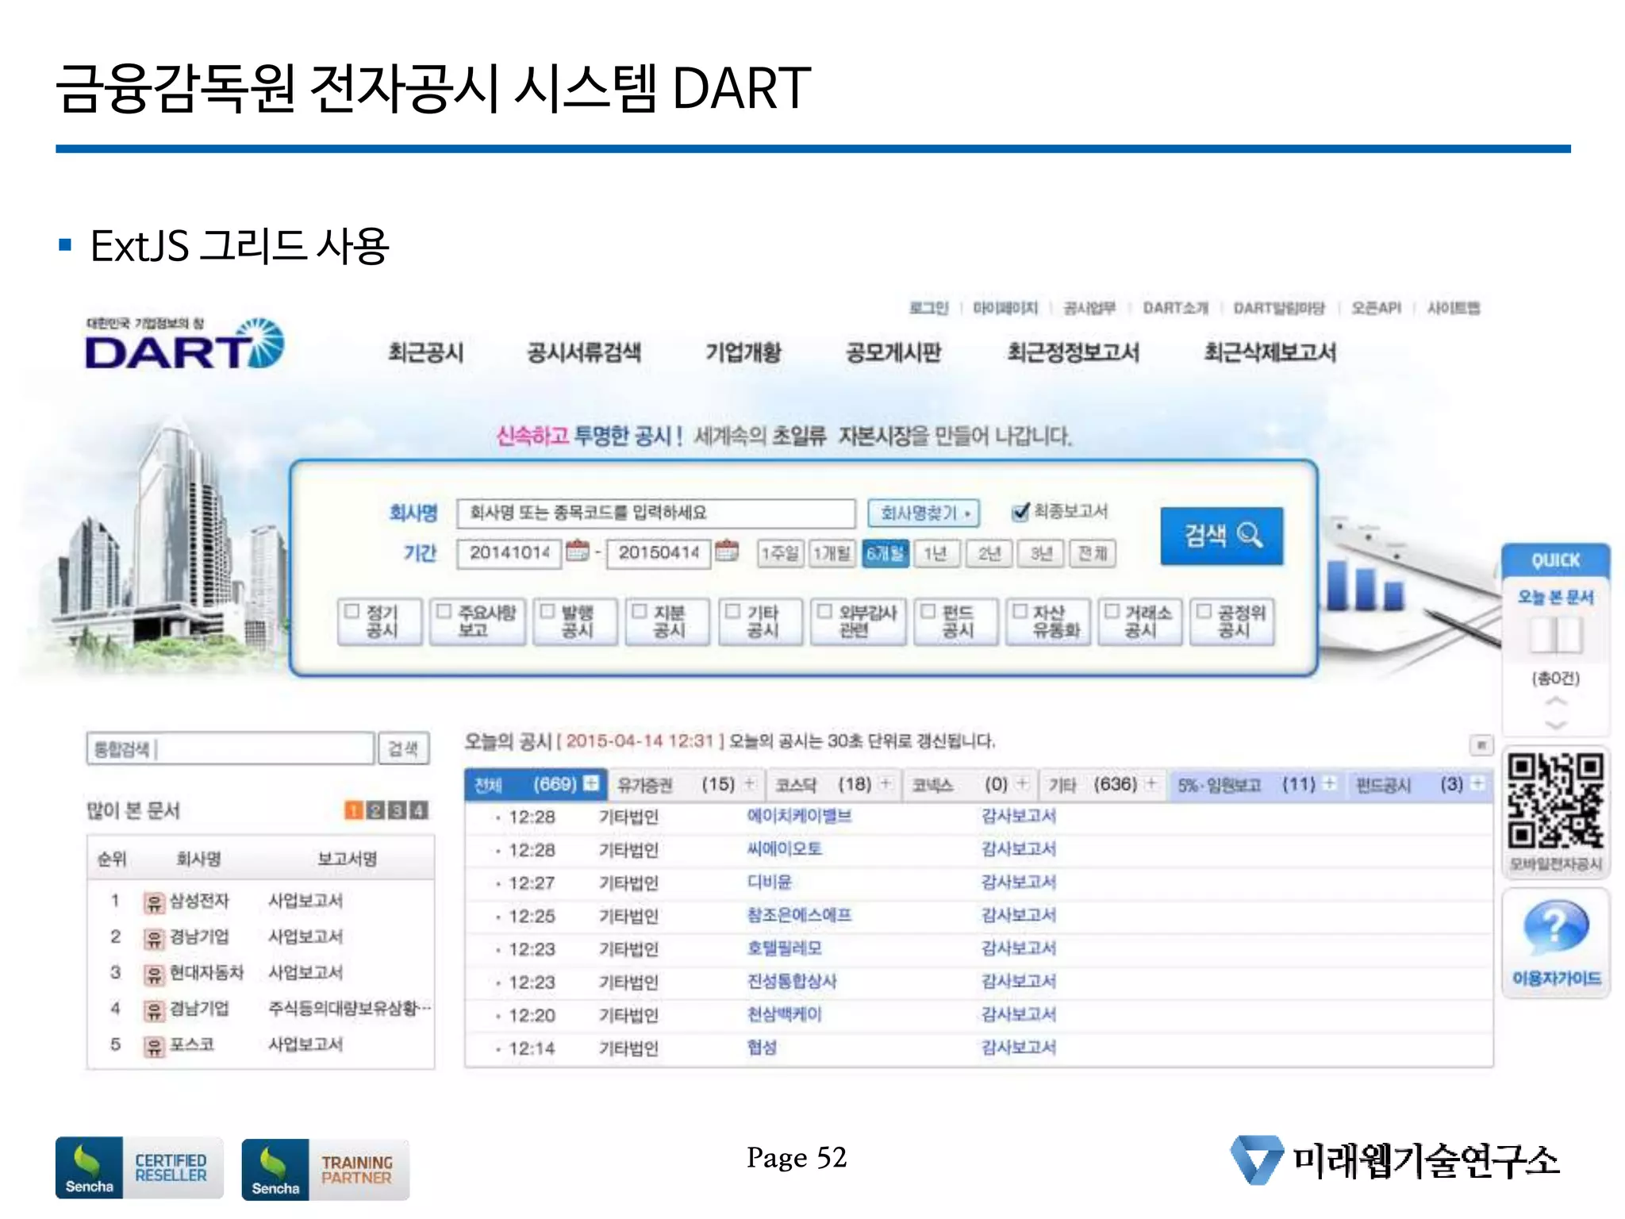Click the 미래웹기술연구소 logo
Image resolution: width=1625 pixels, height=1219 pixels.
pos(1394,1160)
